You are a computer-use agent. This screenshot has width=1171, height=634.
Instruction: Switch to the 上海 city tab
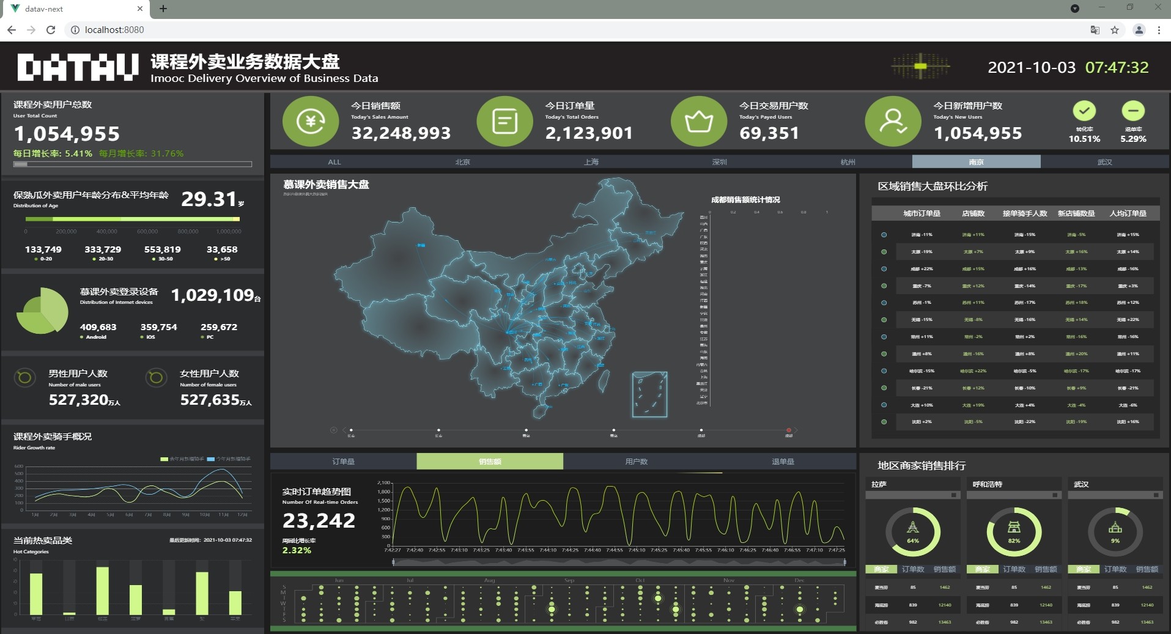pos(591,162)
